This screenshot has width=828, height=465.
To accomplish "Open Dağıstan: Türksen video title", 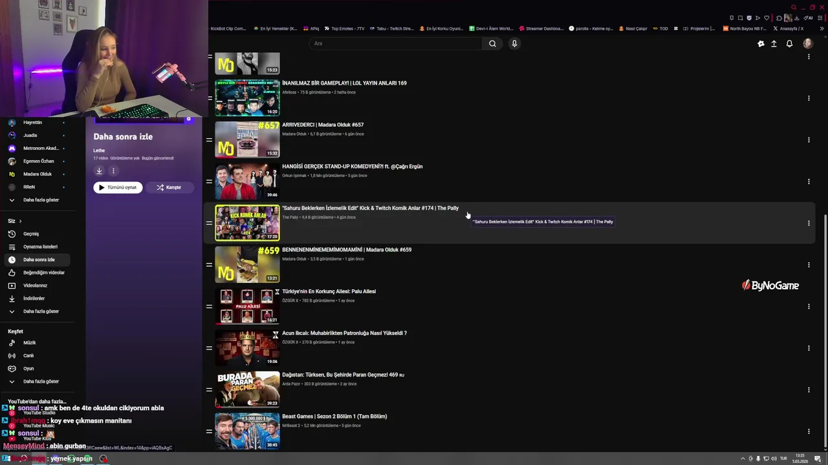I will tap(343, 375).
